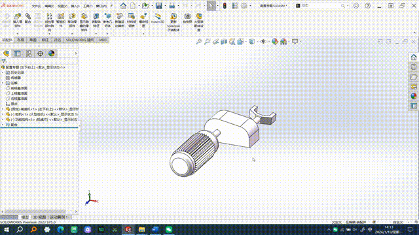Click the Previous View icon
The height and width of the screenshot is (235, 419).
(x=215, y=42)
